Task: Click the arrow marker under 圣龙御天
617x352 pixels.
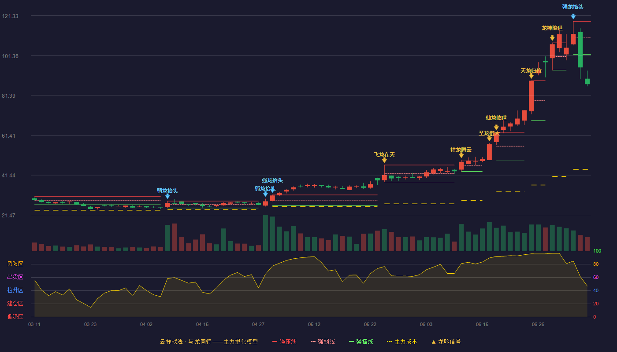Action: pyautogui.click(x=489, y=139)
